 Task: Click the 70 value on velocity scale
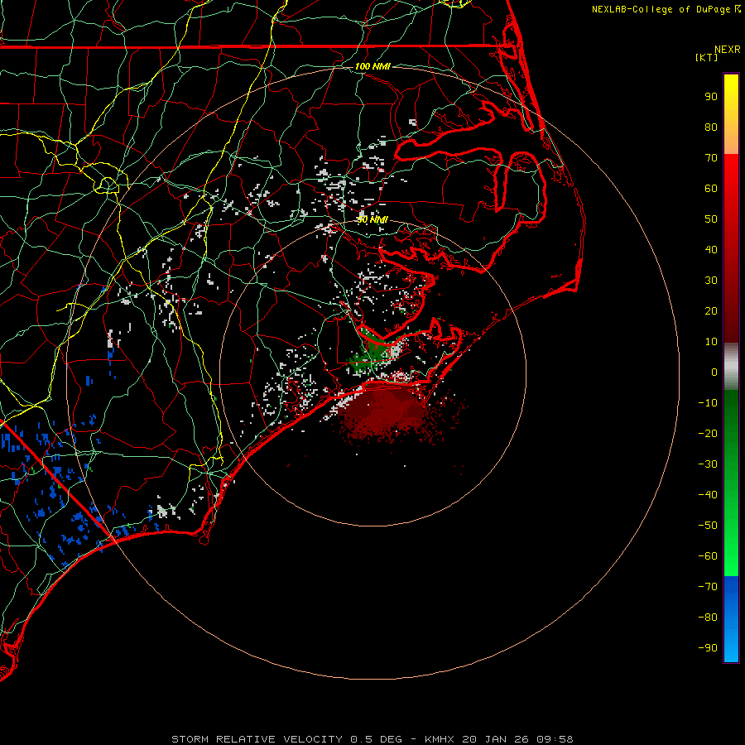pyautogui.click(x=711, y=158)
